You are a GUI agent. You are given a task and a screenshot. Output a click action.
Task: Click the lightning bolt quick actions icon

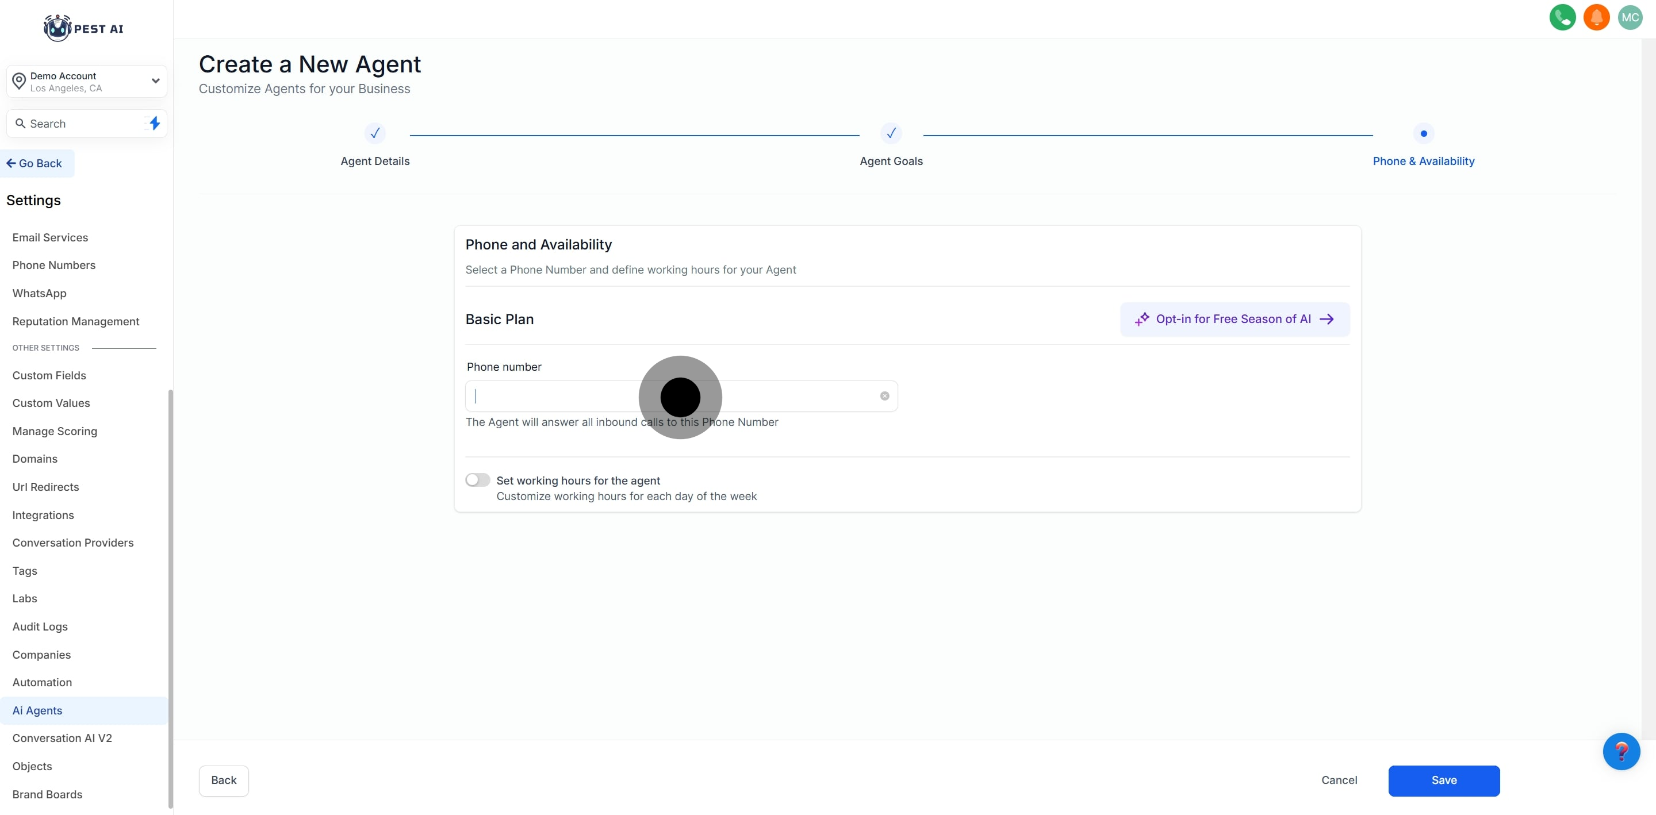click(154, 124)
